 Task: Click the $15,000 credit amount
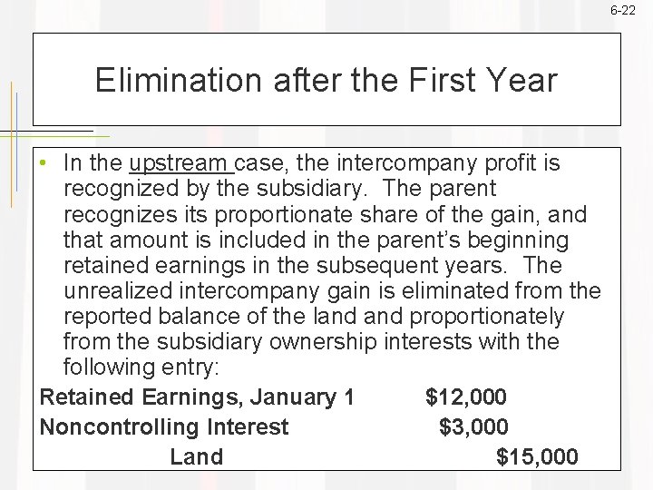point(537,456)
